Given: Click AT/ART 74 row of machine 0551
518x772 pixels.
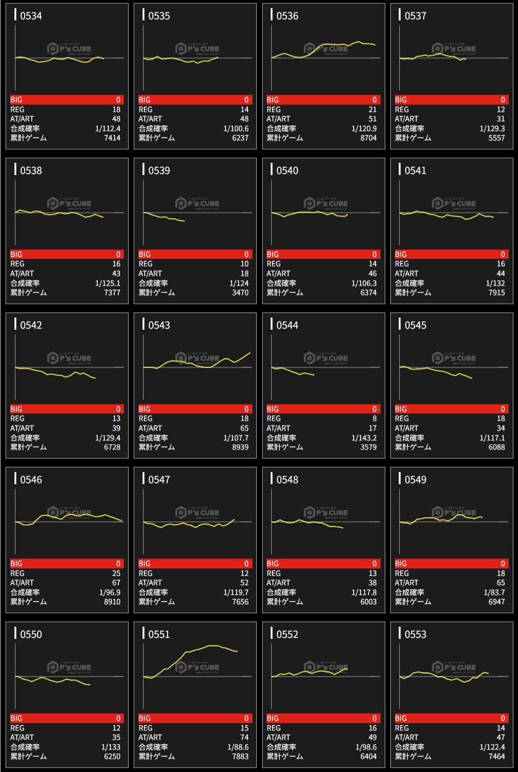Looking at the screenshot, I should coord(195,738).
